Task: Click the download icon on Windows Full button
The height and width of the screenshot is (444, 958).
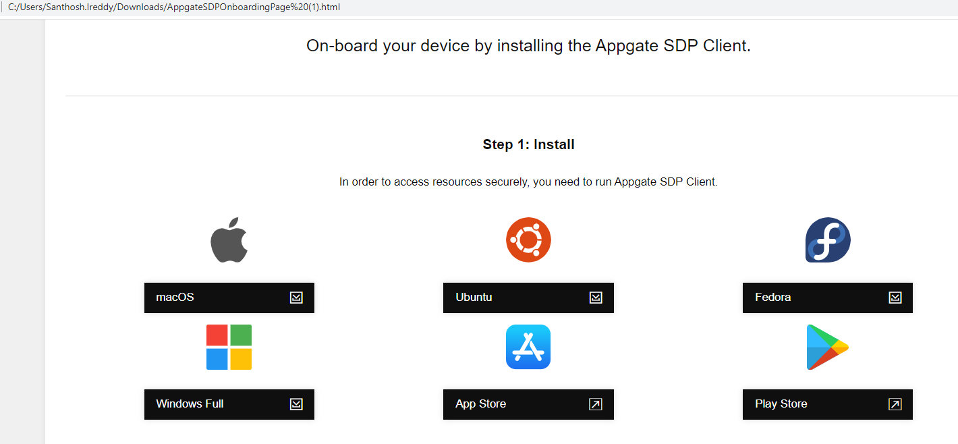Action: [x=296, y=404]
